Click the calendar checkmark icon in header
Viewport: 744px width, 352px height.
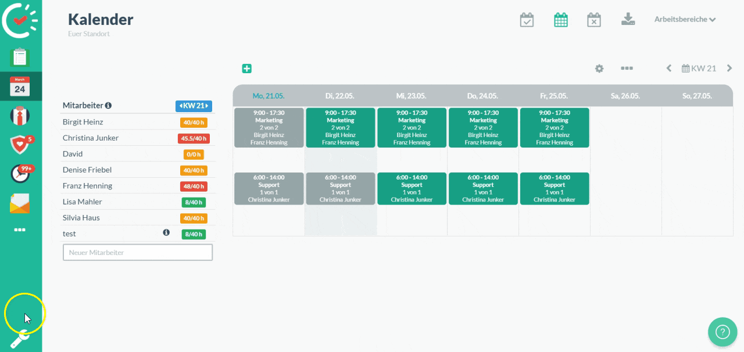[527, 20]
